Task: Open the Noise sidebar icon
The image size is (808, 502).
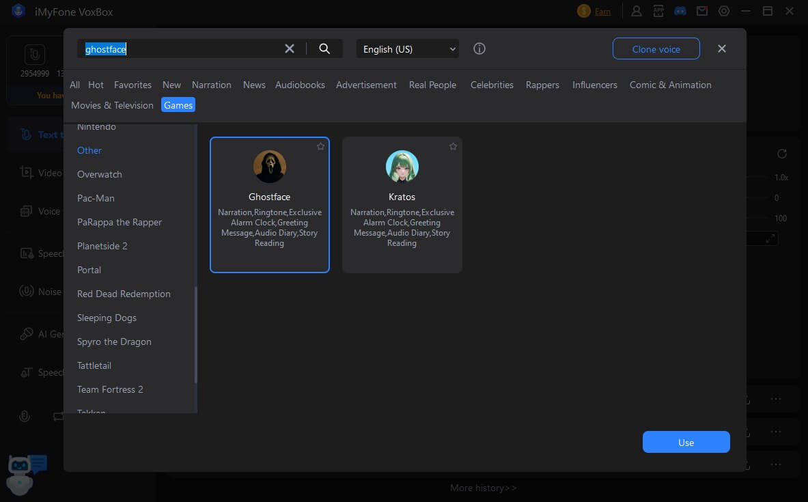Action: tap(26, 291)
